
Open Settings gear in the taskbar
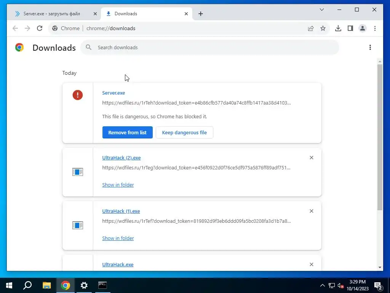[x=84, y=285]
